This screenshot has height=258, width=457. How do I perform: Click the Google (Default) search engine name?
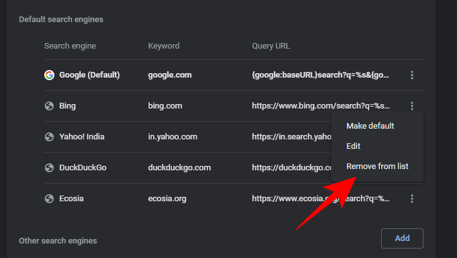point(89,75)
